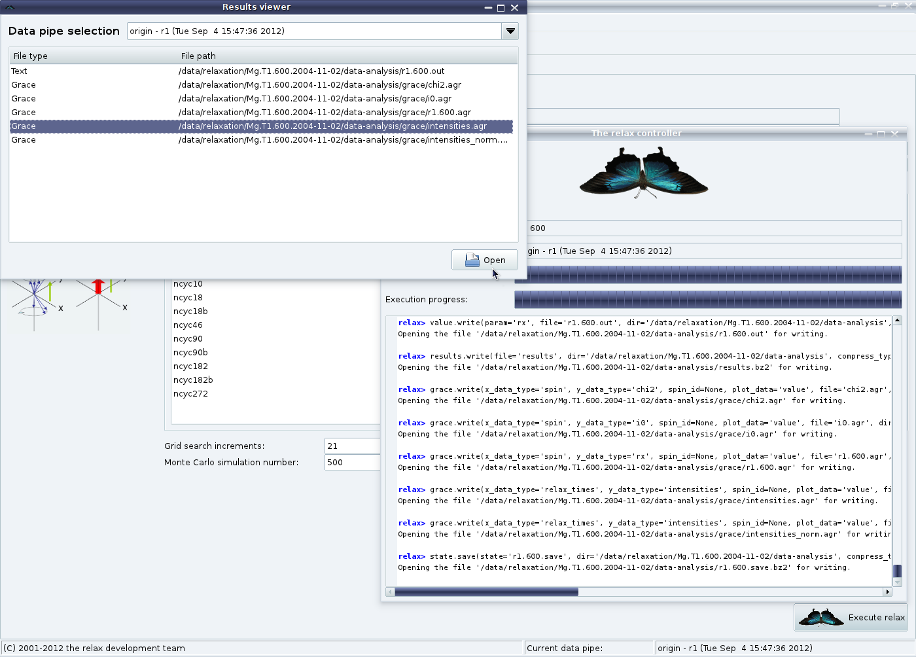
Task: Click the Data pipe selection text box
Action: pyautogui.click(x=314, y=31)
